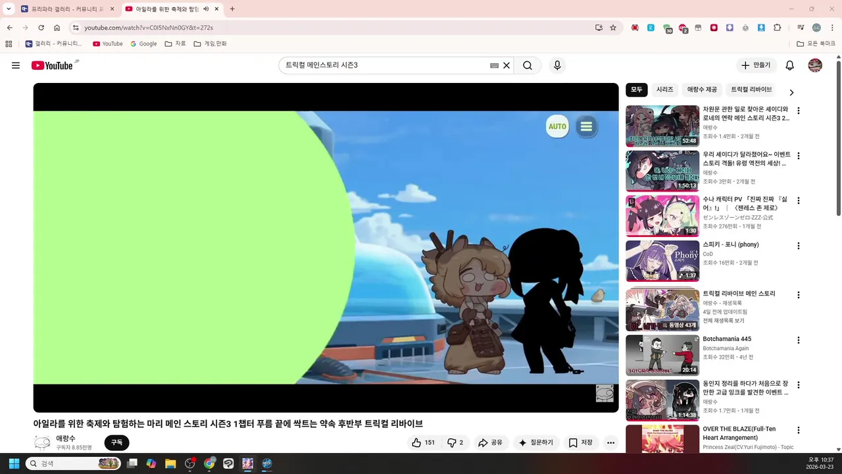Select the 트릭컬 리바이브 filter chip

(751, 90)
